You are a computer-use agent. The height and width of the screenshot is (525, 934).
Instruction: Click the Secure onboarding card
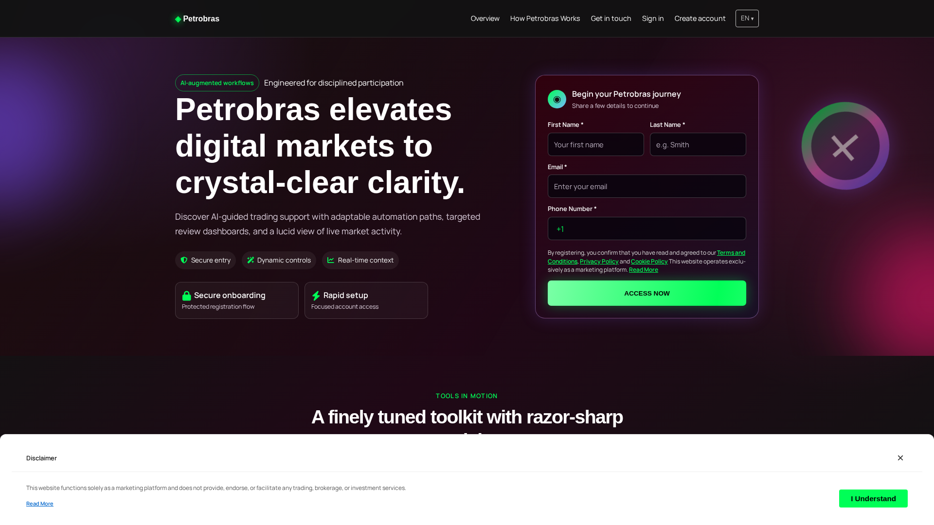tap(237, 300)
